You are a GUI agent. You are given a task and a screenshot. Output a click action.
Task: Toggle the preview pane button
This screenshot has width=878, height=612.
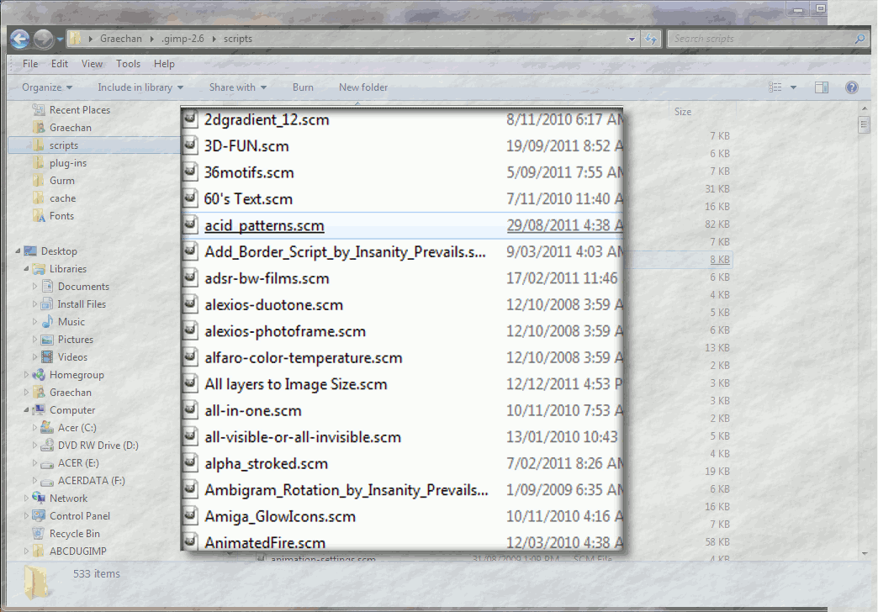tap(822, 87)
